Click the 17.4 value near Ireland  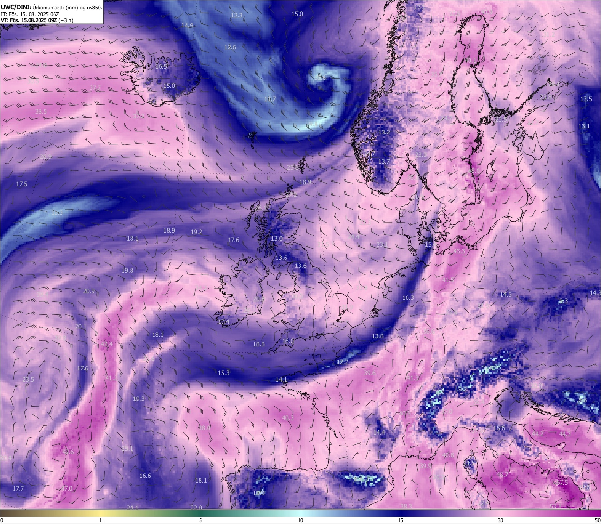[x=223, y=321]
